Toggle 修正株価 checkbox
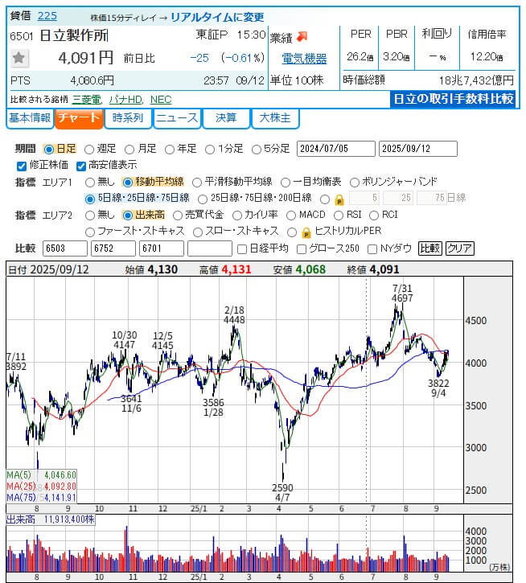Viewport: 526px width, 583px height. tap(22, 166)
